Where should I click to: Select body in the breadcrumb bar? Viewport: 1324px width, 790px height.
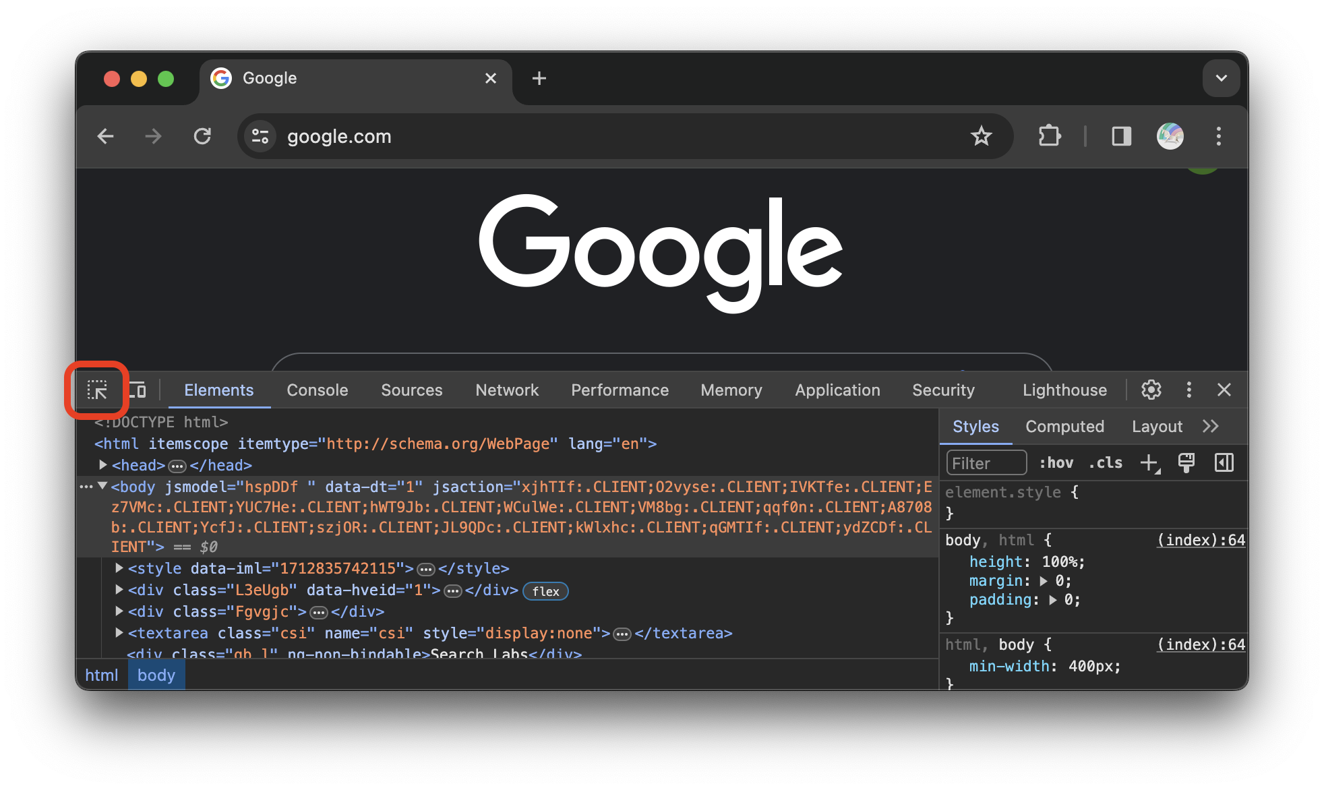coord(156,675)
